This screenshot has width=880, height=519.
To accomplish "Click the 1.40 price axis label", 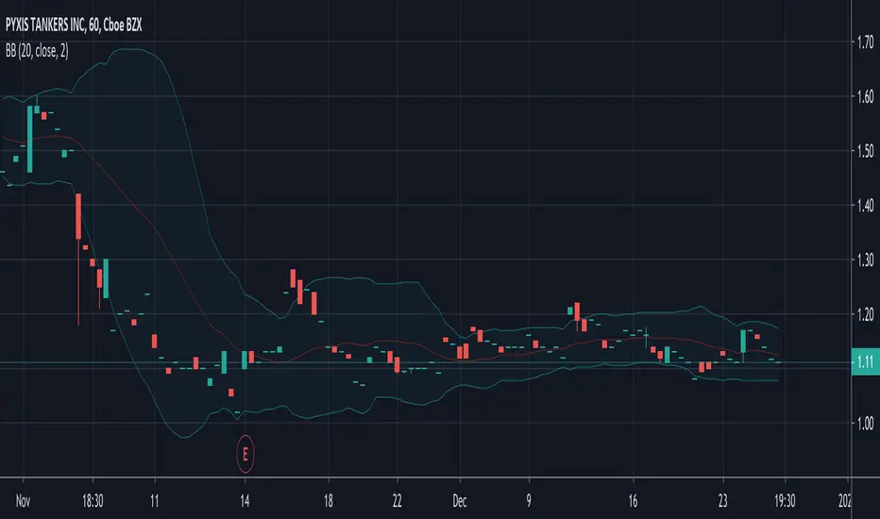I will [866, 206].
